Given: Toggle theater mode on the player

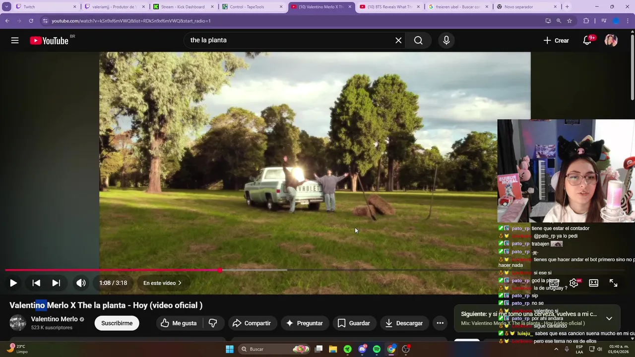Looking at the screenshot, I should [593, 283].
